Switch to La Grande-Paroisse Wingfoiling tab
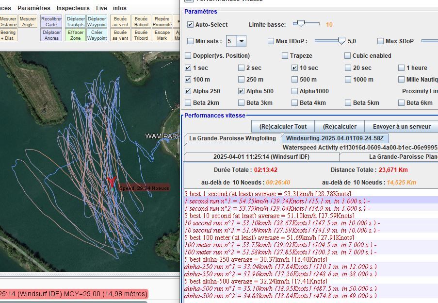Viewport: 438px width, 303px height. point(232,138)
